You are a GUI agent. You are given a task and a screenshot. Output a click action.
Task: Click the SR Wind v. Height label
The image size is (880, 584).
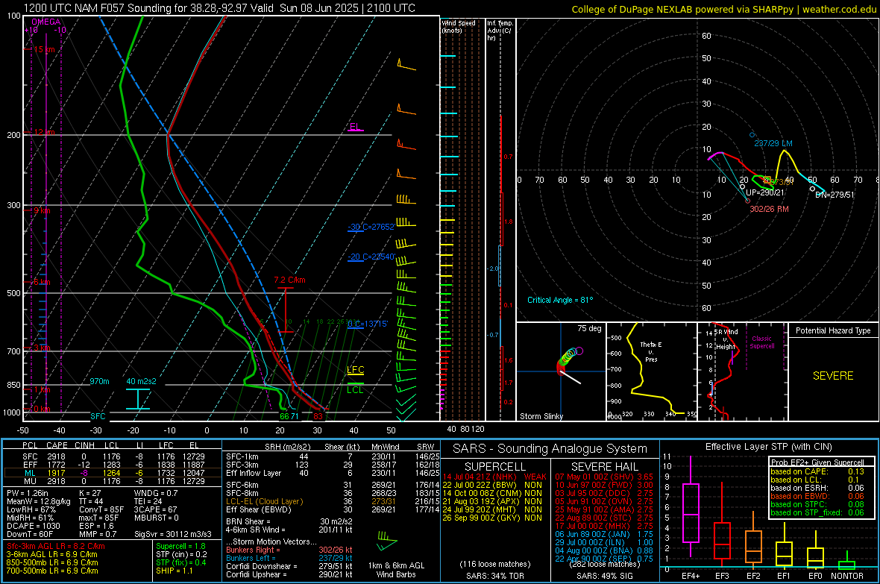pyautogui.click(x=726, y=339)
